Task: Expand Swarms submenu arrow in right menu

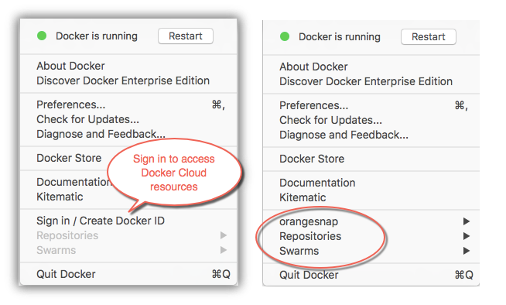Action: [467, 251]
